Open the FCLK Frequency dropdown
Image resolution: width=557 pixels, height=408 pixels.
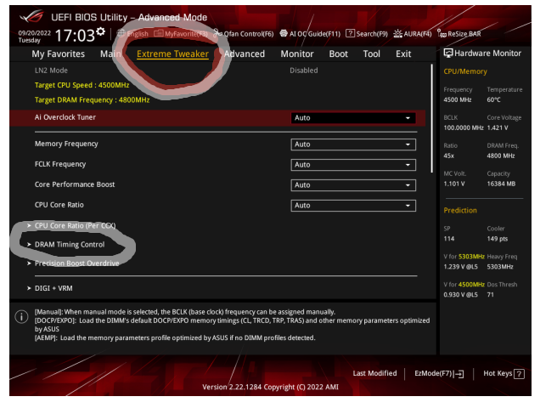click(353, 165)
